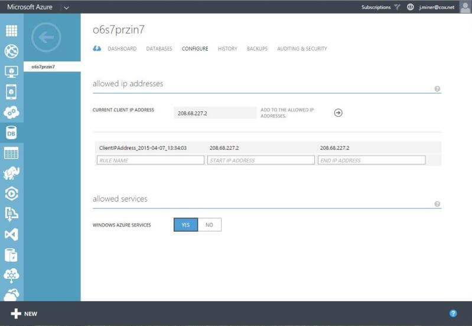472x326 pixels.
Task: Select the SQL Databases DB icon
Action: coord(11,132)
